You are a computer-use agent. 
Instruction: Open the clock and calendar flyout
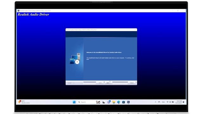point(179,102)
